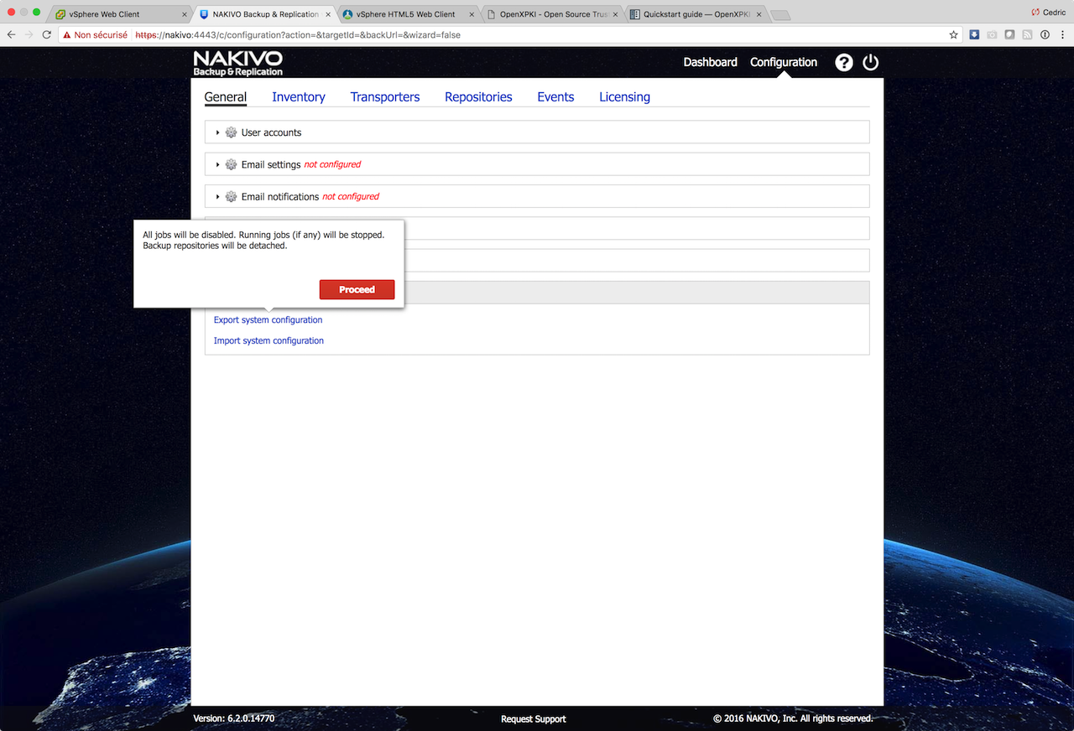Viewport: 1074px width, 731px height.
Task: Click Request Support in the footer
Action: coord(533,719)
